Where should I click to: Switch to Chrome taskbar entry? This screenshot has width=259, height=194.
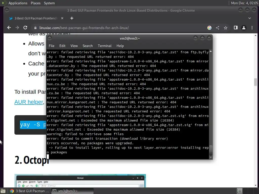click(x=29, y=191)
